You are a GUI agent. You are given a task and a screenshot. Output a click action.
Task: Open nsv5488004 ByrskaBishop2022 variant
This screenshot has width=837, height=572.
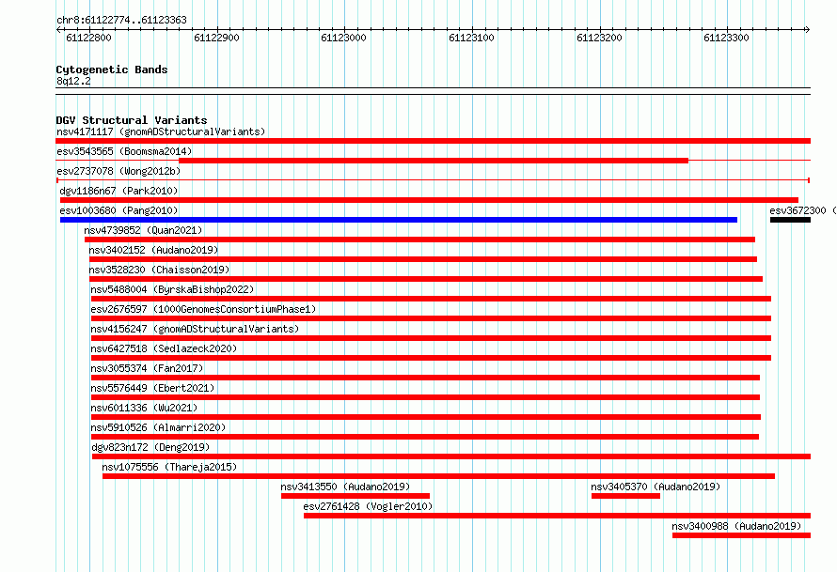172,289
